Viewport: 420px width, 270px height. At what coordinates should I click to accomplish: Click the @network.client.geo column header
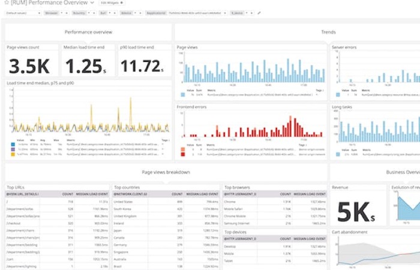point(130,194)
